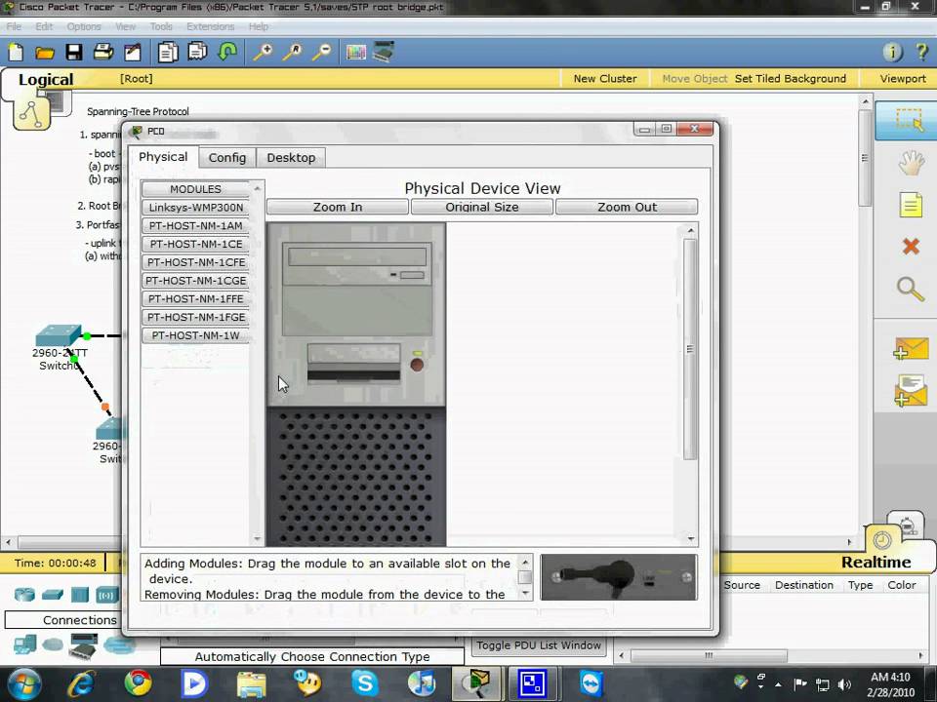Select the PT-HOST-NM-1CFE module
The image size is (937, 702).
click(x=195, y=262)
